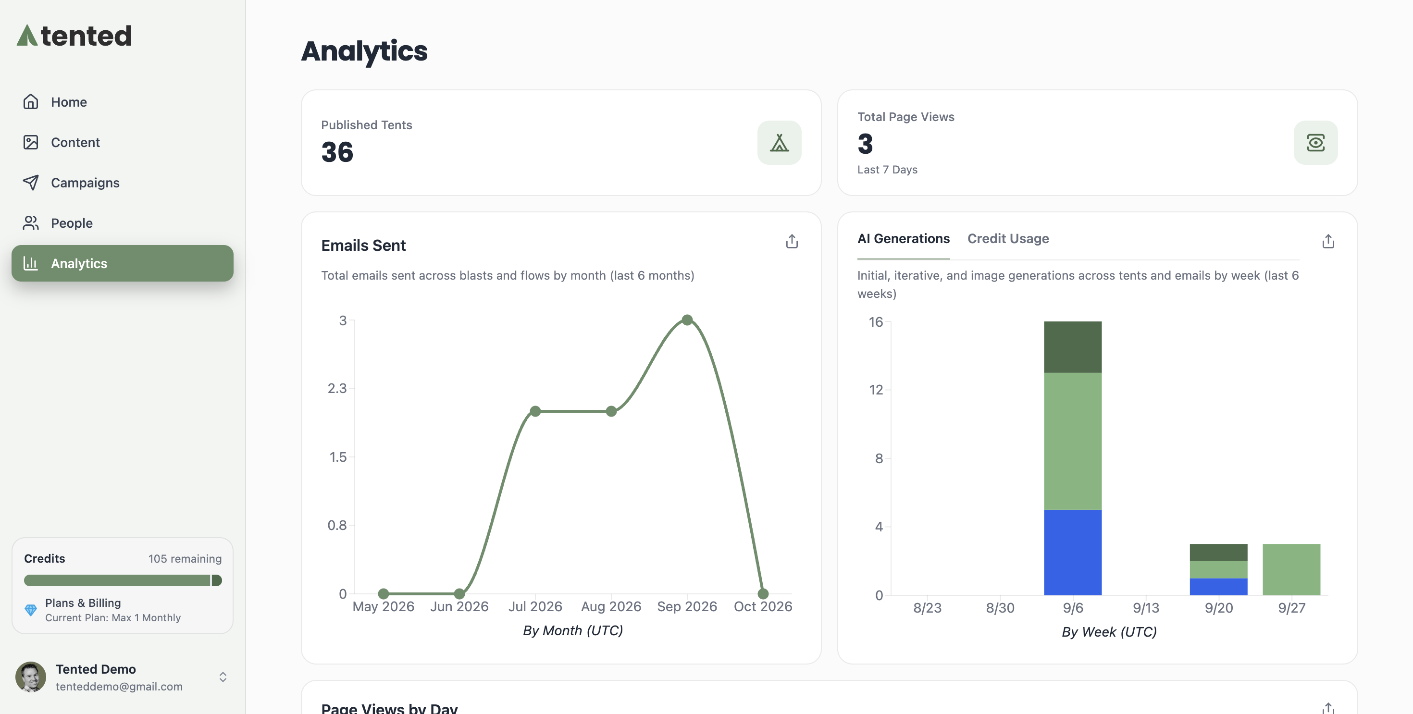Viewport: 1413px width, 714px height.
Task: Open the People page
Action: click(123, 223)
